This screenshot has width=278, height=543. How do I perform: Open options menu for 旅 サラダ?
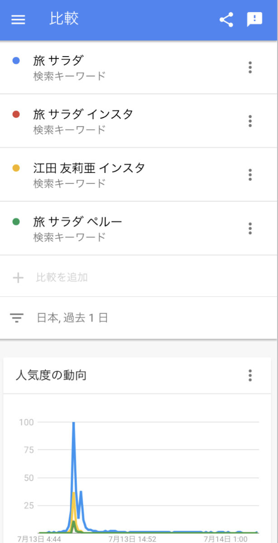point(250,68)
